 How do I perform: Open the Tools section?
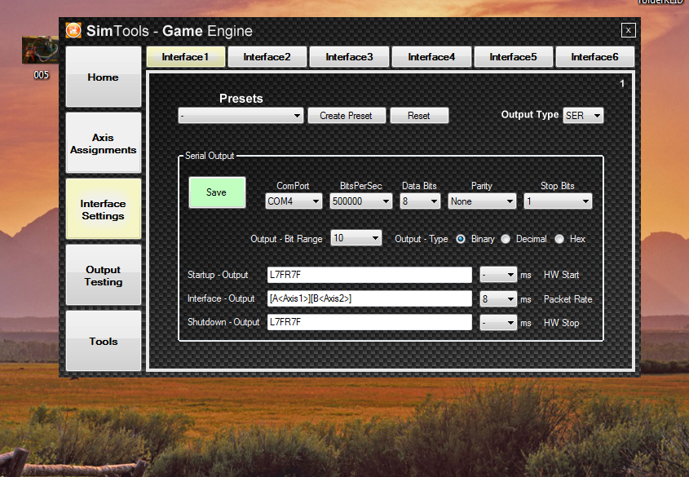[x=104, y=342]
